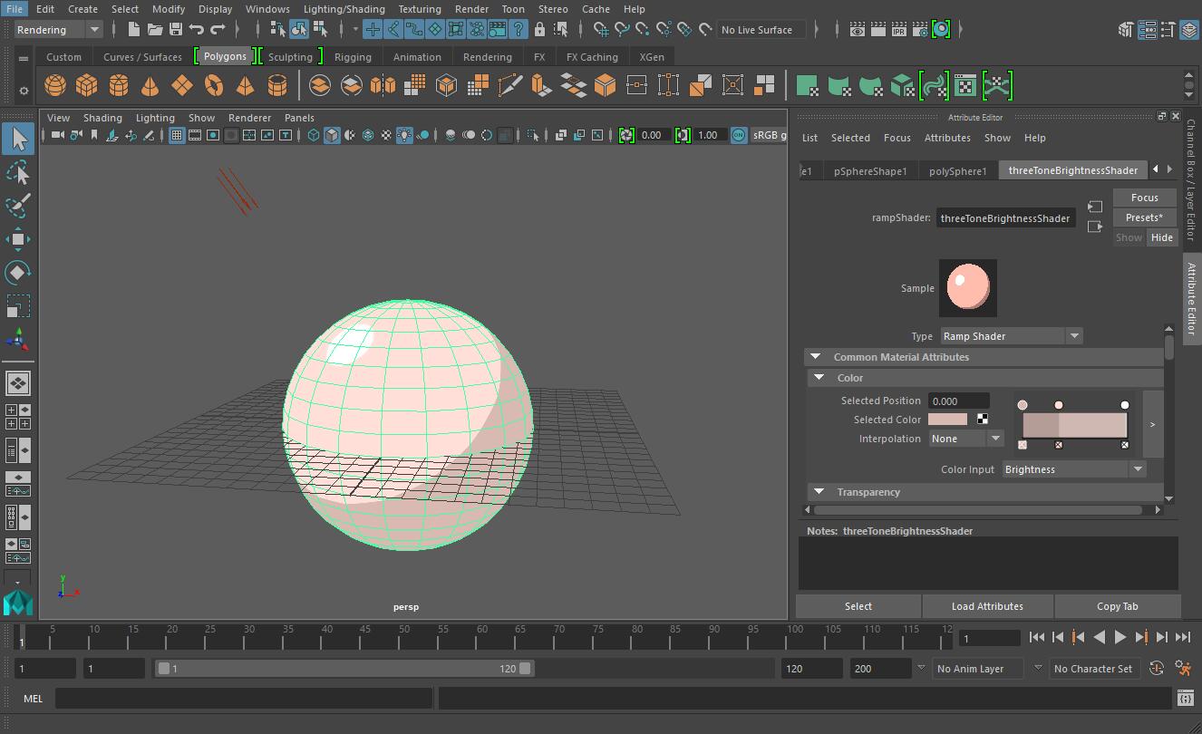Click the playback range slider bar

point(343,669)
